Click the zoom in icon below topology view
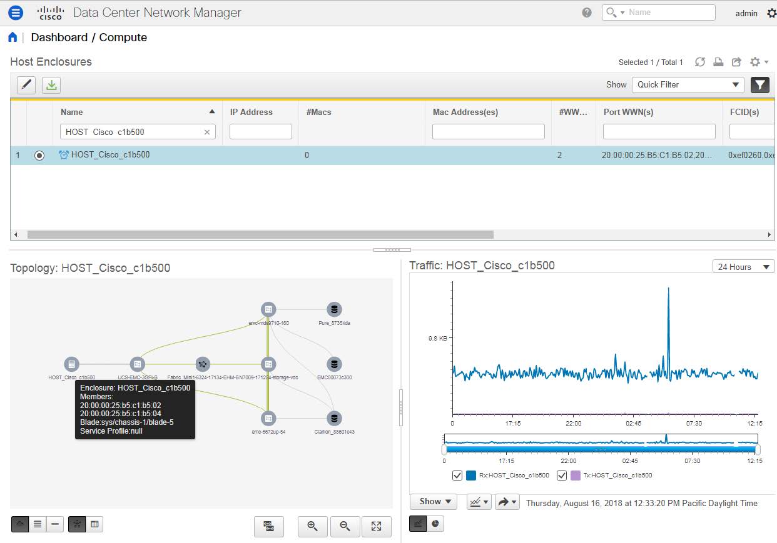The width and height of the screenshot is (777, 543). [x=312, y=526]
